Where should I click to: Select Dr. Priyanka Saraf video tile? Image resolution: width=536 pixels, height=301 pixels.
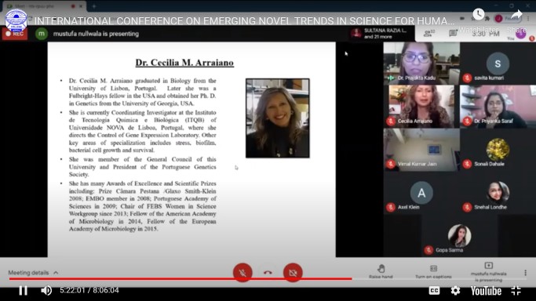(498, 107)
